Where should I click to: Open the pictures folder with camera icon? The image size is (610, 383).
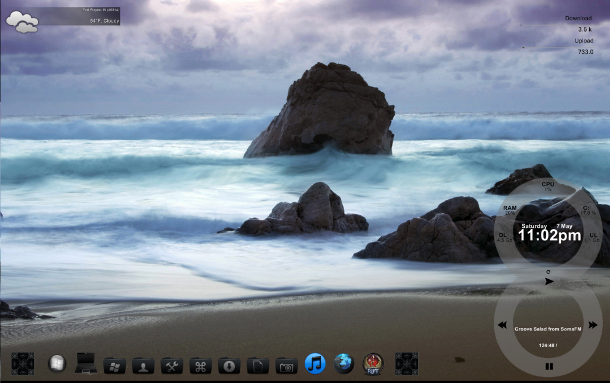[286, 365]
